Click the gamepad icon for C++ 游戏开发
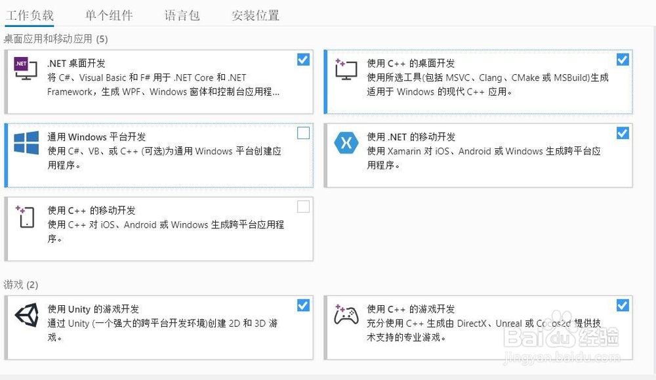Image resolution: width=656 pixels, height=380 pixels. pos(346,315)
